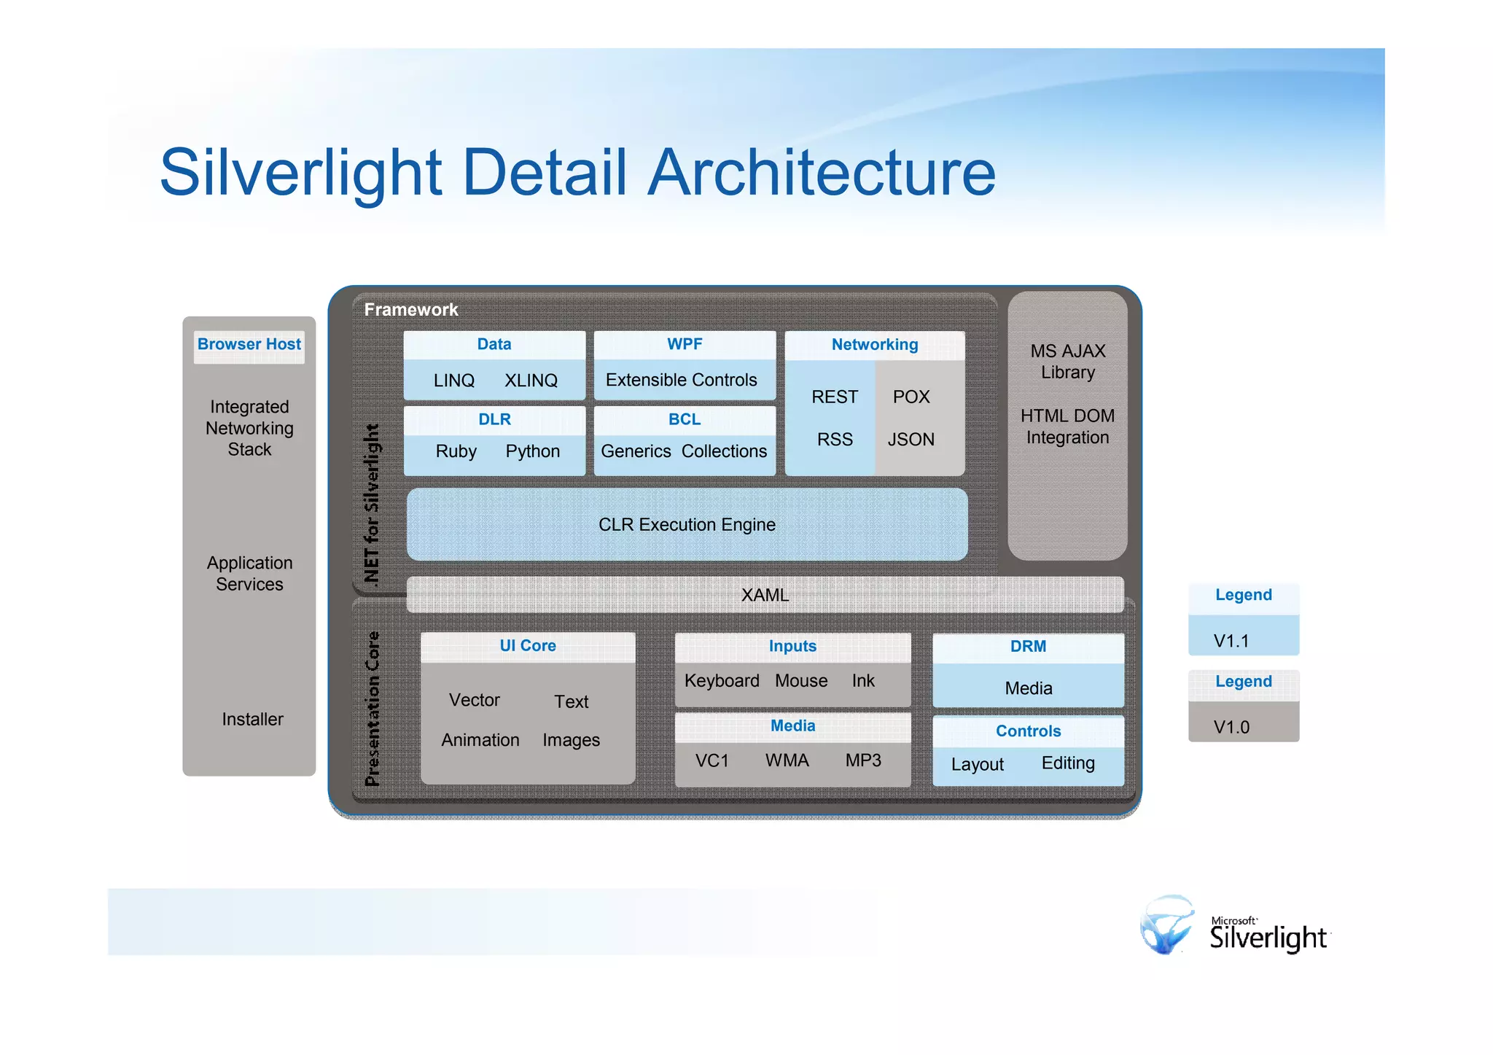Select the BCL section header
The height and width of the screenshot is (1055, 1493).
click(684, 419)
